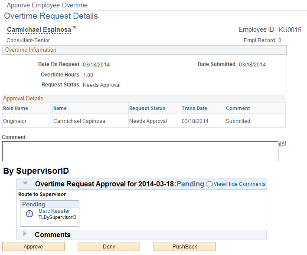Screen dimensions: 307x255
Task: Click the Approve Employee Overtime breadcrumb title
Action: pos(47,5)
